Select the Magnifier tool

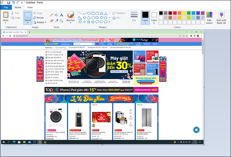tap(61, 21)
